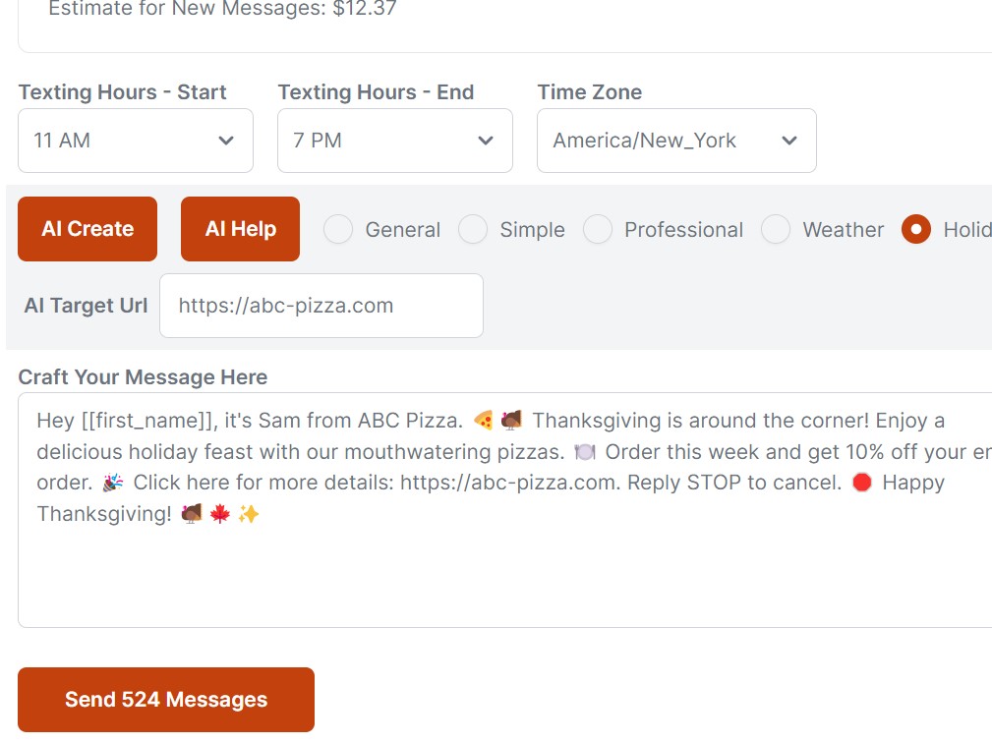Click the AI Help button
This screenshot has width=992, height=743.
(240, 229)
